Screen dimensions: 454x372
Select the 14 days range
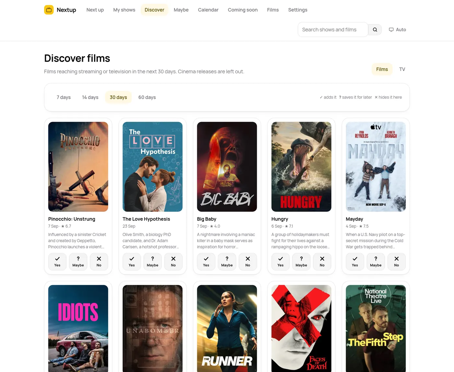[90, 97]
